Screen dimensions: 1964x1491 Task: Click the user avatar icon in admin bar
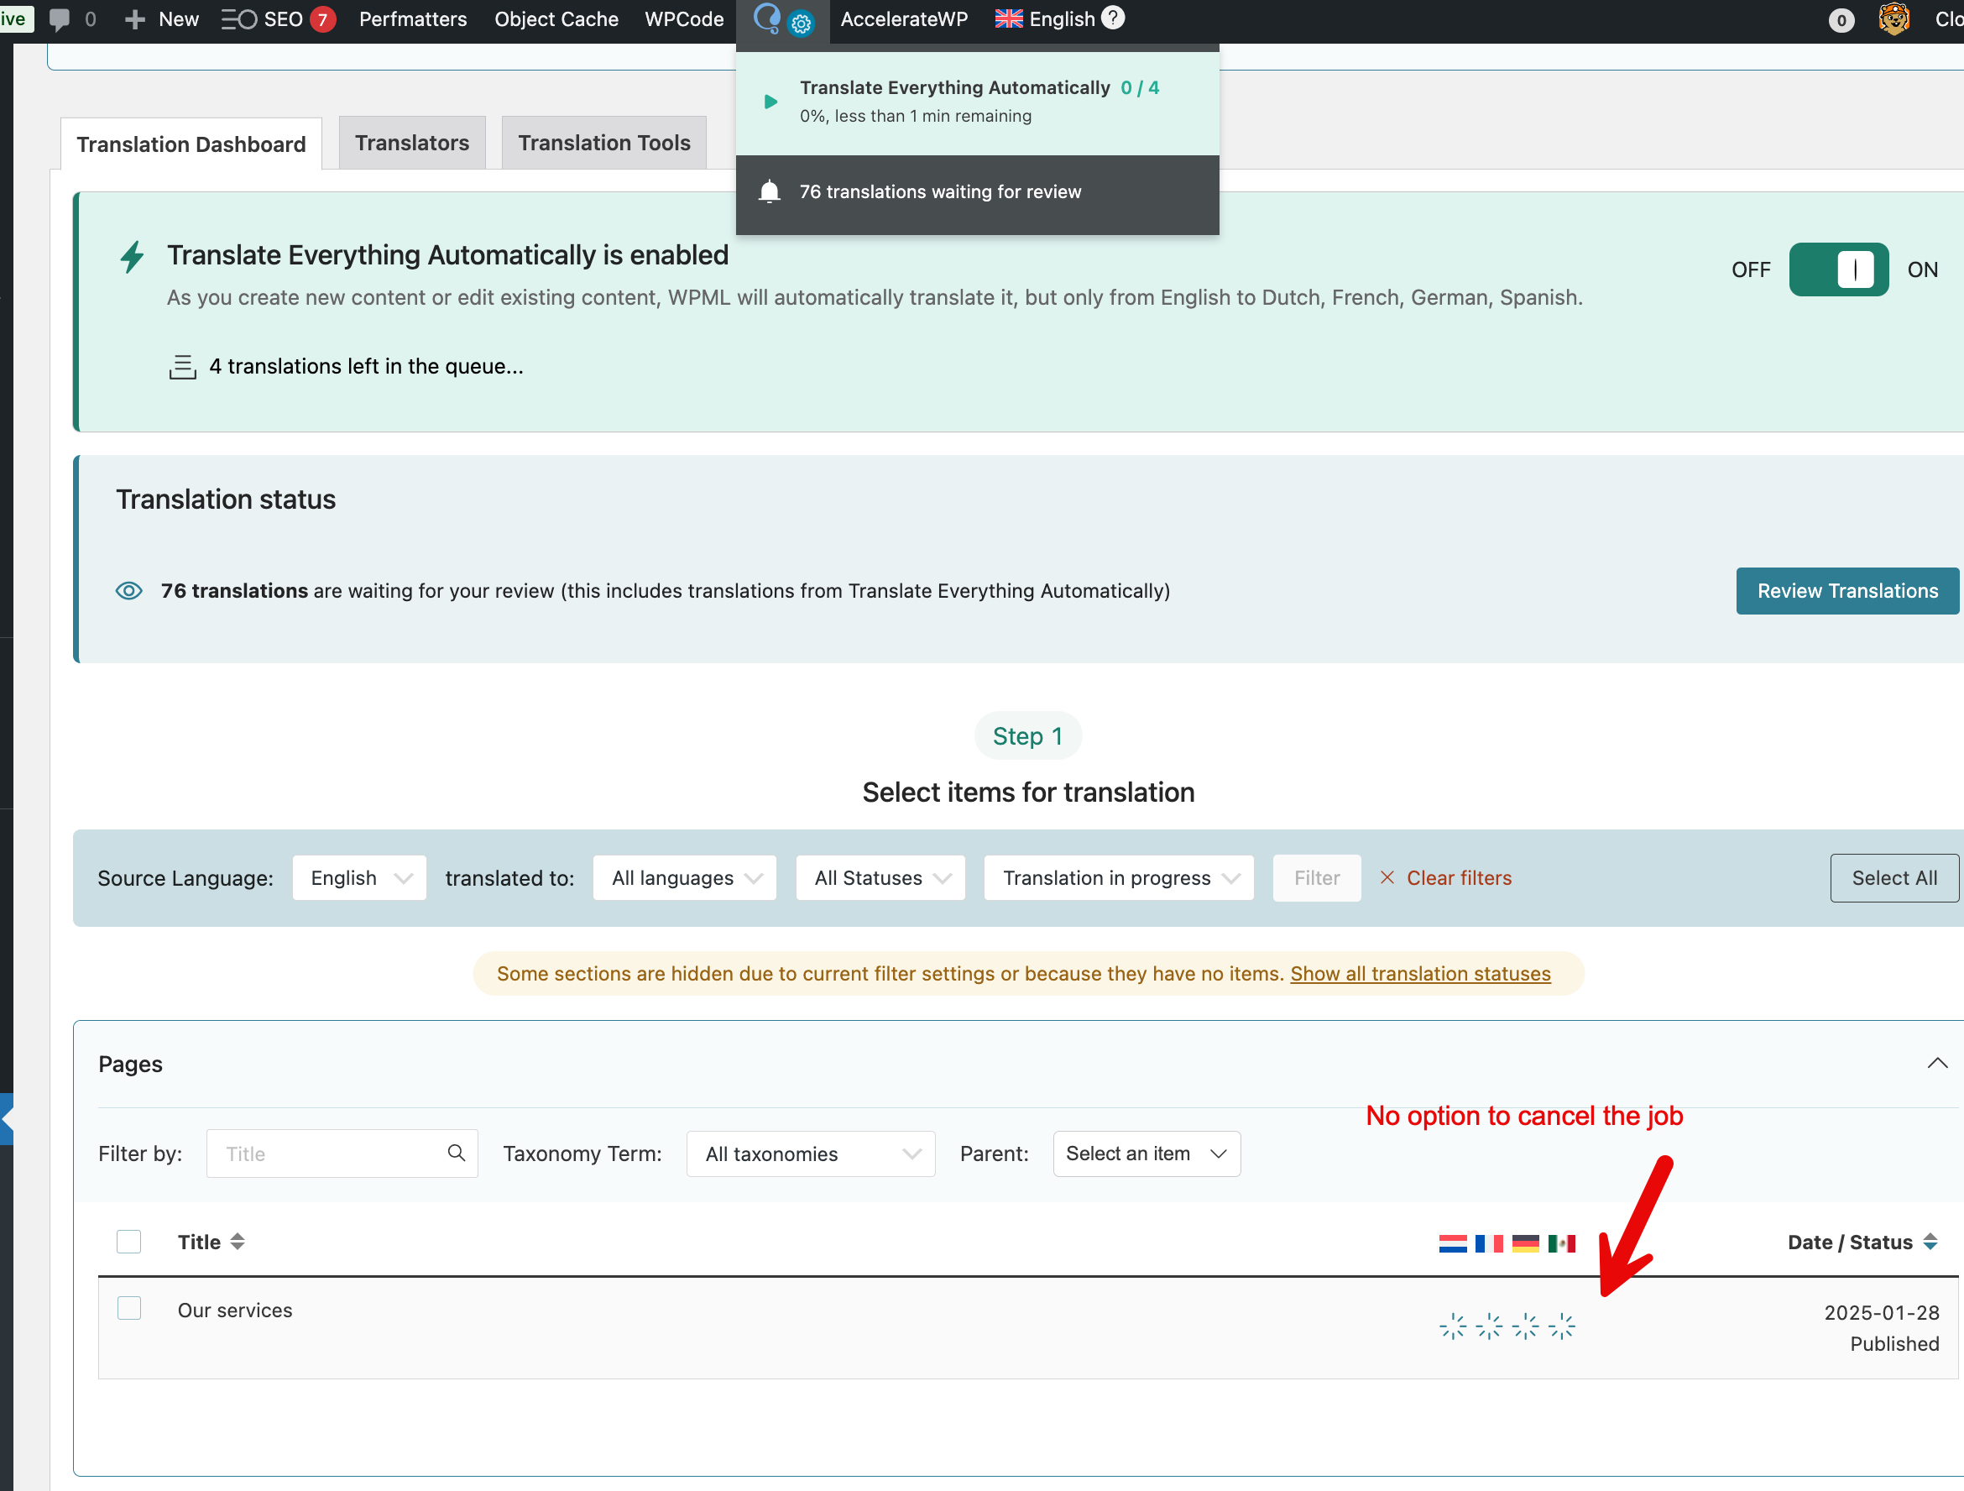point(1893,19)
